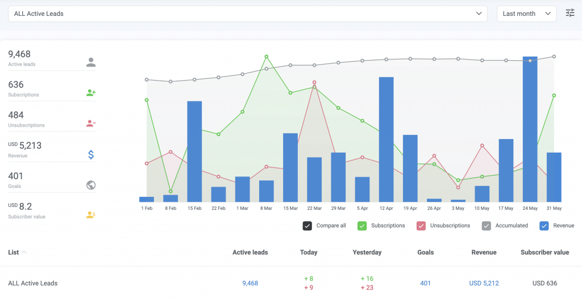Toggle the blue Revenue legend swatch

544,226
